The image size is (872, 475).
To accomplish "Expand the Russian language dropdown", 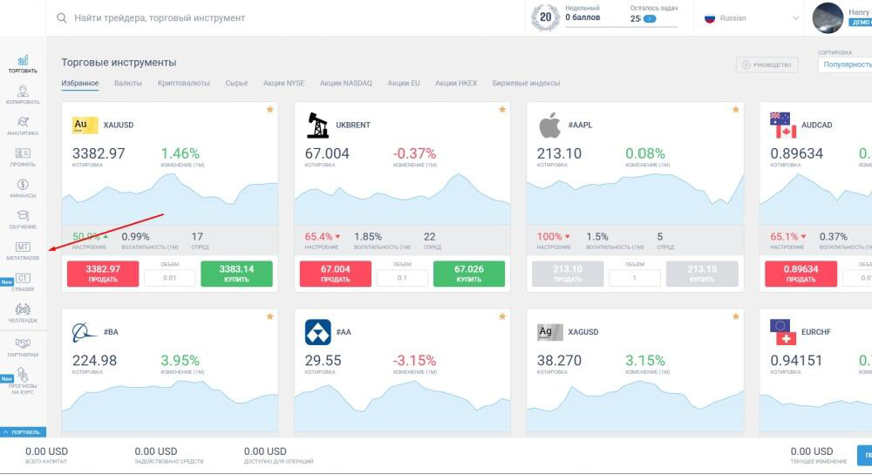I will 752,18.
